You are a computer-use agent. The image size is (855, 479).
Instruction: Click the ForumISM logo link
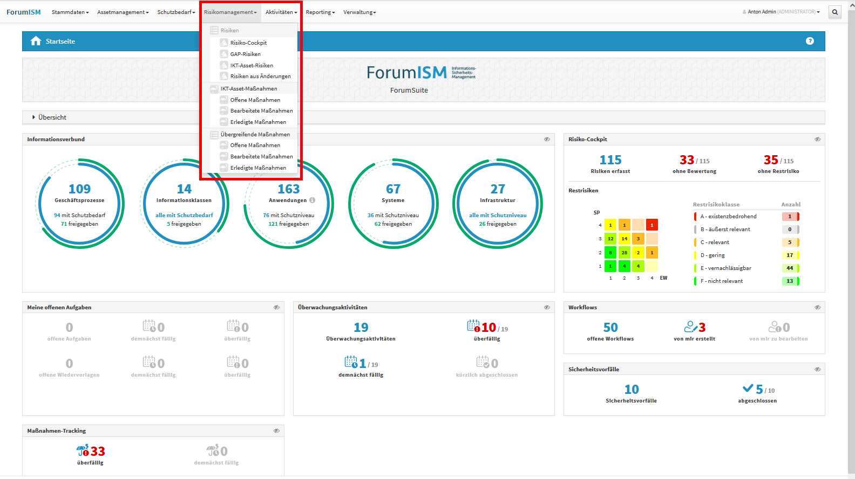click(24, 12)
